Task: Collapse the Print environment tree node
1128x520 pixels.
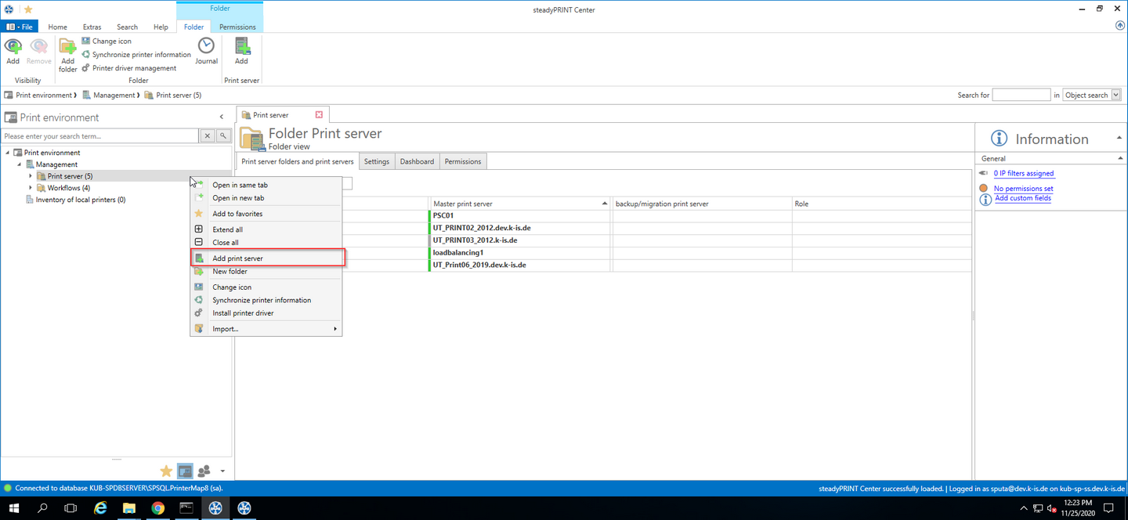Action: pyautogui.click(x=7, y=153)
